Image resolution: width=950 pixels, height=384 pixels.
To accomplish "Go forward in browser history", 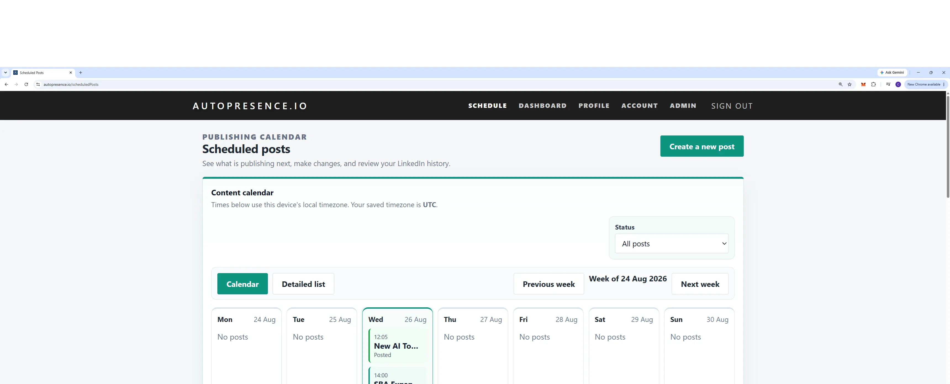I will pyautogui.click(x=16, y=84).
